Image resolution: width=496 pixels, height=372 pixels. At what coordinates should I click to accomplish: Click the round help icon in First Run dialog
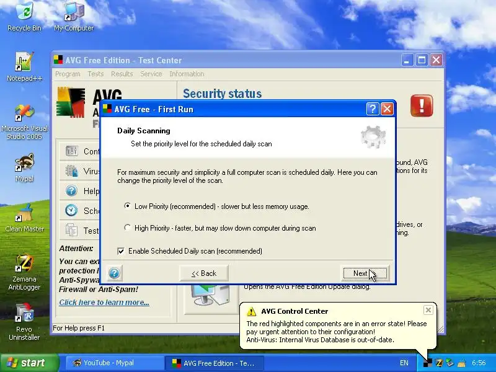(x=114, y=273)
